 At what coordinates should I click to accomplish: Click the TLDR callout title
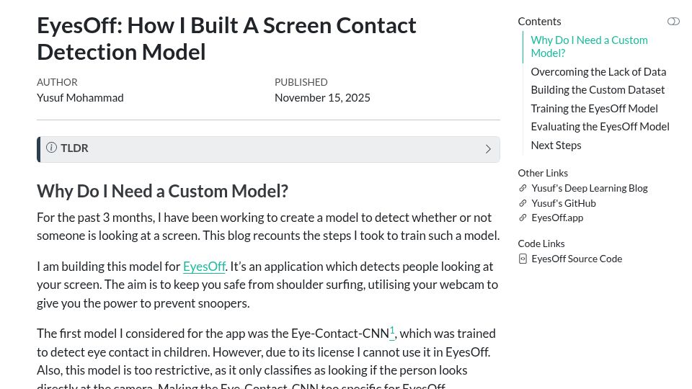[74, 148]
